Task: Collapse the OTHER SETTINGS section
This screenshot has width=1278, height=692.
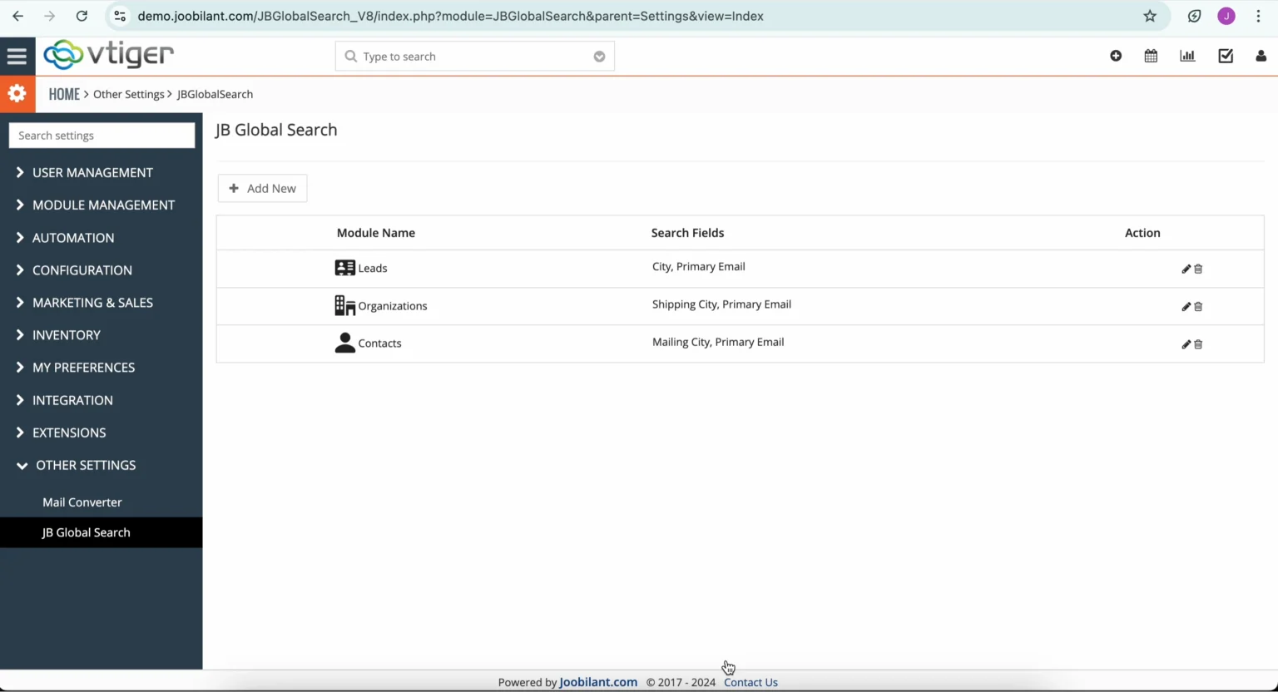Action: coord(86,465)
